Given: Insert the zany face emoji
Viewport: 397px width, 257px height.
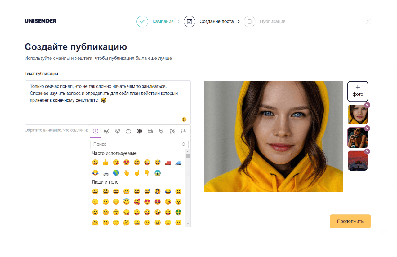Looking at the screenshot, I should click(158, 212).
